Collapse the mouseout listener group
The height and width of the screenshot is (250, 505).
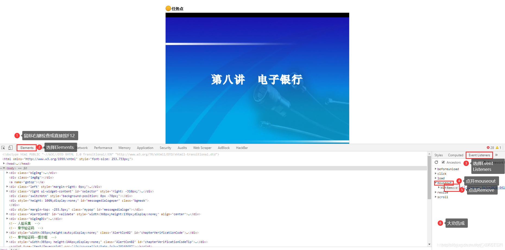point(436,183)
